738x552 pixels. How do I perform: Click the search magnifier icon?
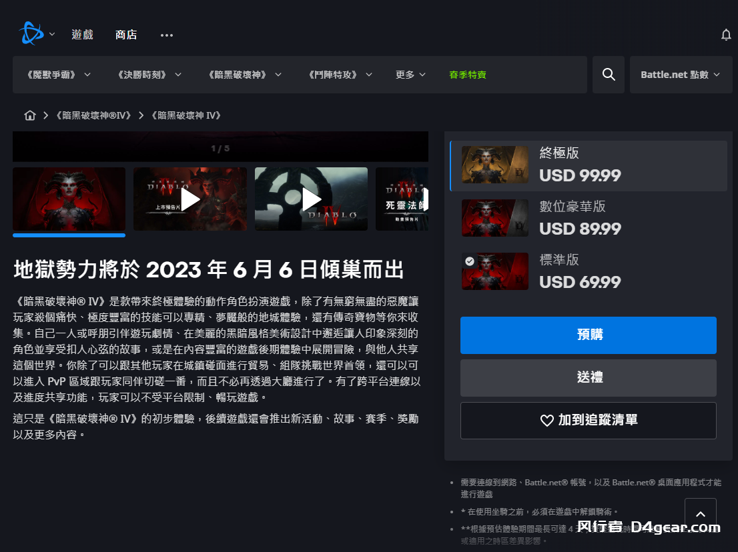609,75
